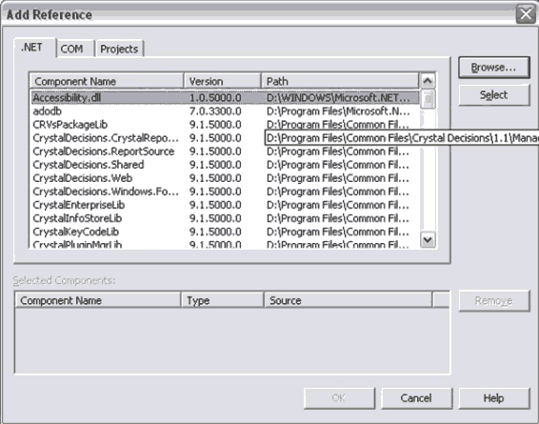This screenshot has width=539, height=424.
Task: Select the .NET tab
Action: click(x=34, y=47)
